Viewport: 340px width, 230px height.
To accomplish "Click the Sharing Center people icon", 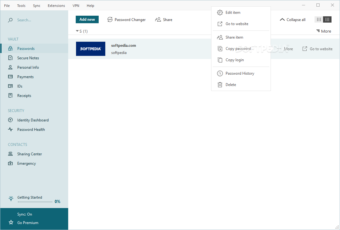I will (x=10, y=154).
